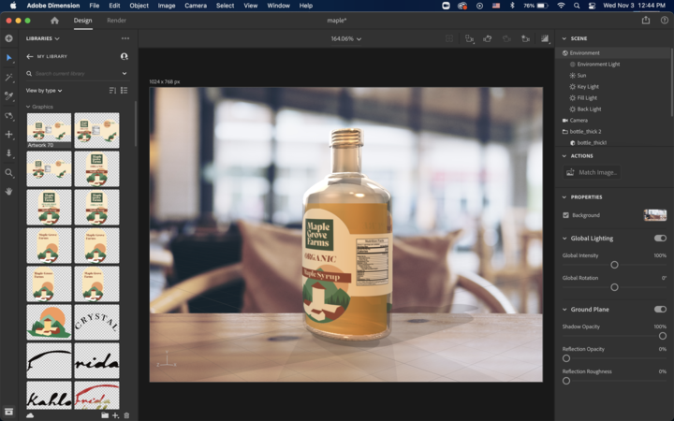Open the File menu

(95, 6)
